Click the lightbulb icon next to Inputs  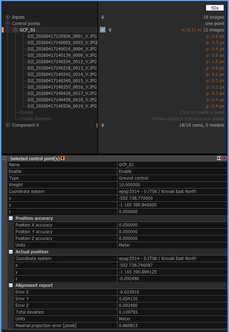point(103,17)
